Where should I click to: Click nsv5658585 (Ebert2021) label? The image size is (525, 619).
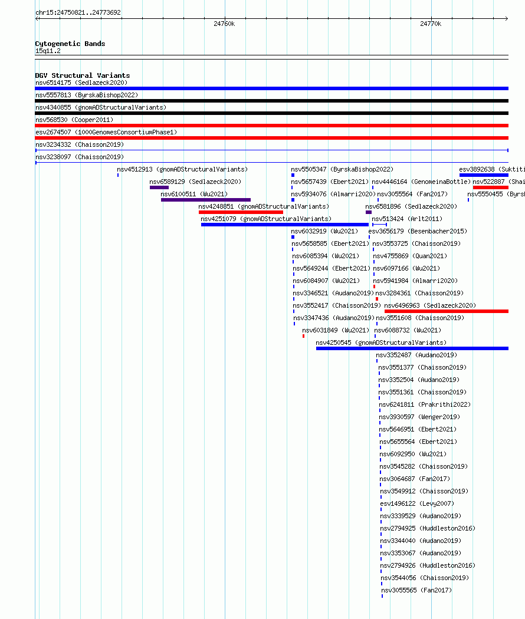point(330,243)
